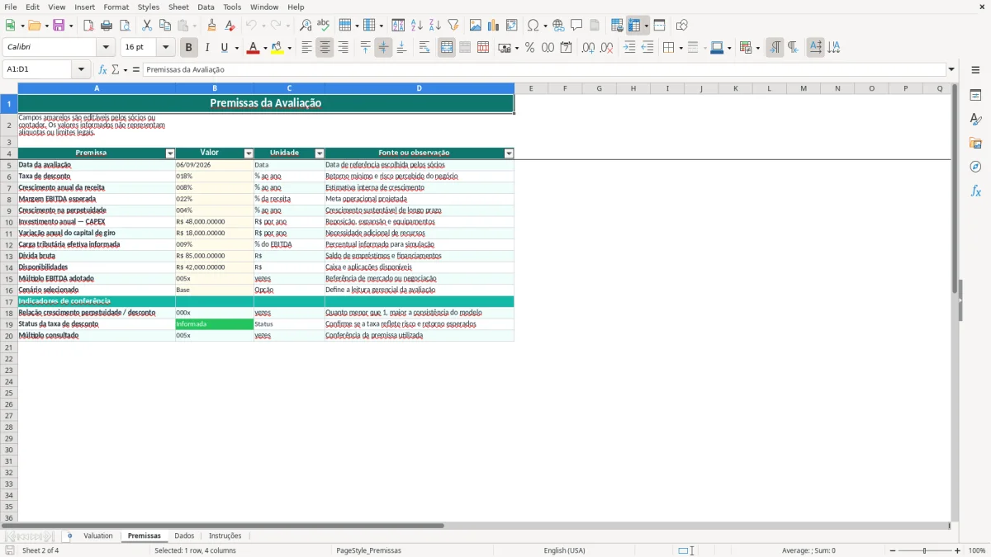Export the sheet as PDF

88,26
